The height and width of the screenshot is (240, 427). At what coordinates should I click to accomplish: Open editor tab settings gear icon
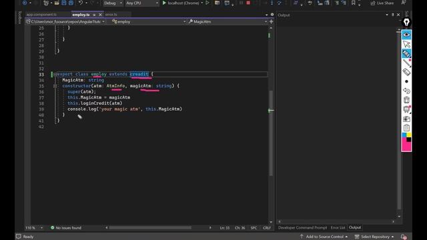click(272, 15)
